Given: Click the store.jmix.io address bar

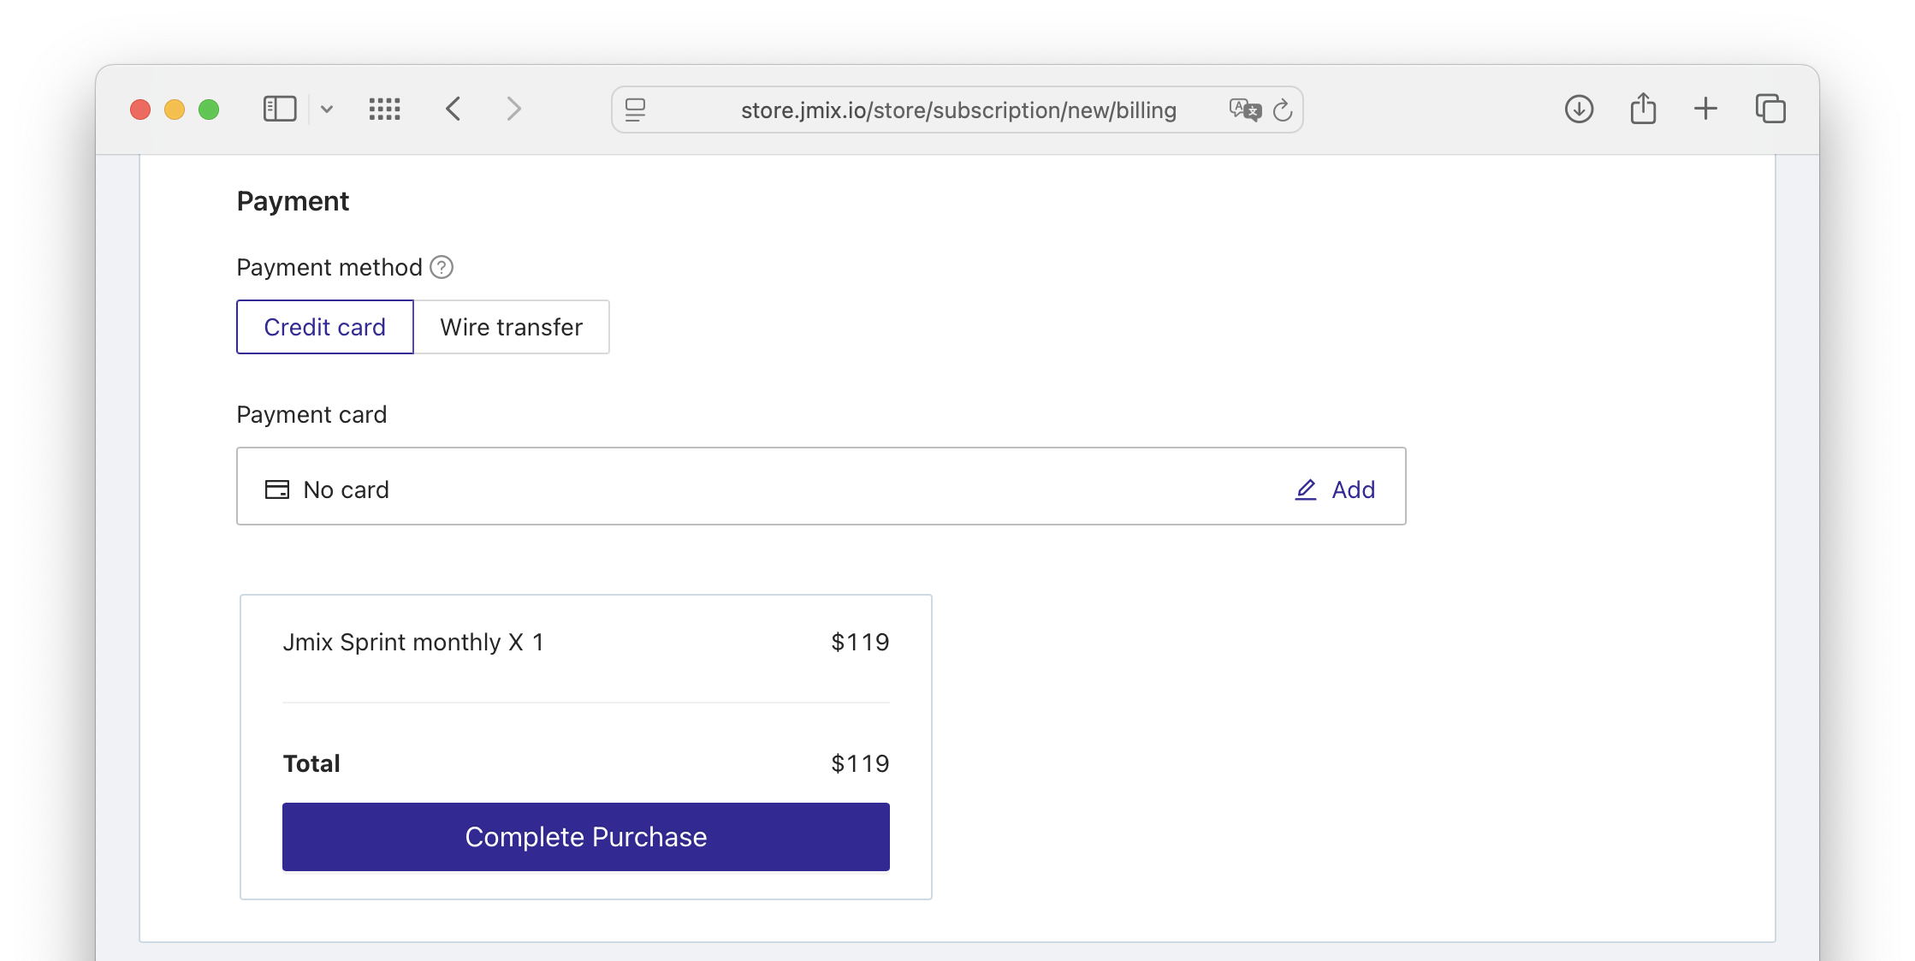Looking at the screenshot, I should click(x=958, y=110).
